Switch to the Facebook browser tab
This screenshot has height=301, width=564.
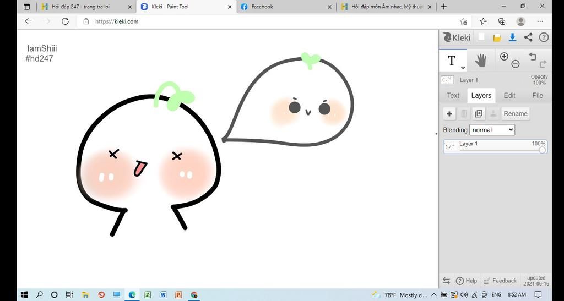pos(286,7)
